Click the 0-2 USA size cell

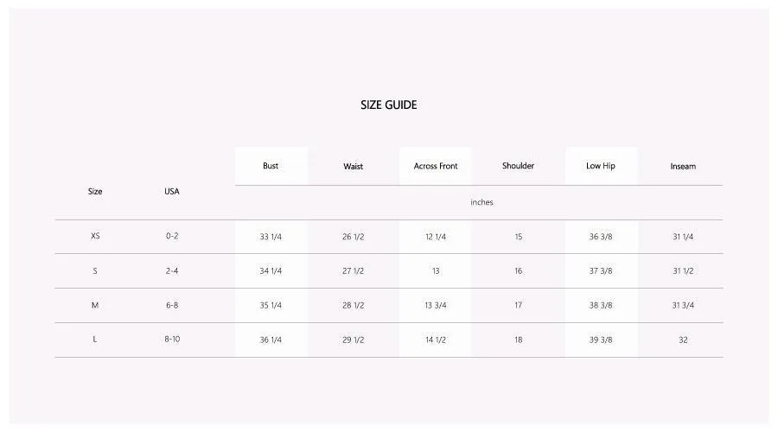click(172, 236)
